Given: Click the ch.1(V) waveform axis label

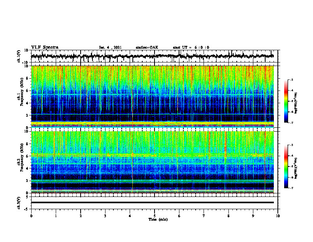Looking at the screenshot, I should 19,56.
